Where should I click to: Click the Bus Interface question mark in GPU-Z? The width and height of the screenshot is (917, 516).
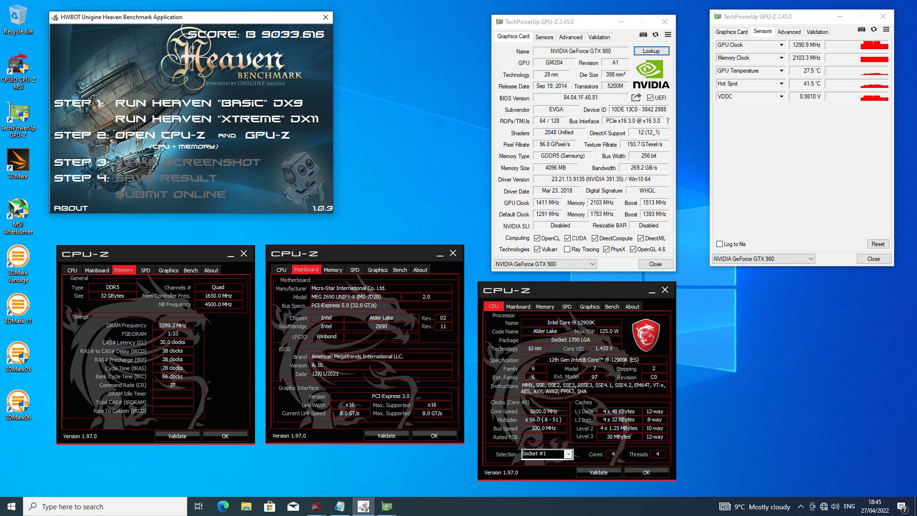click(668, 121)
